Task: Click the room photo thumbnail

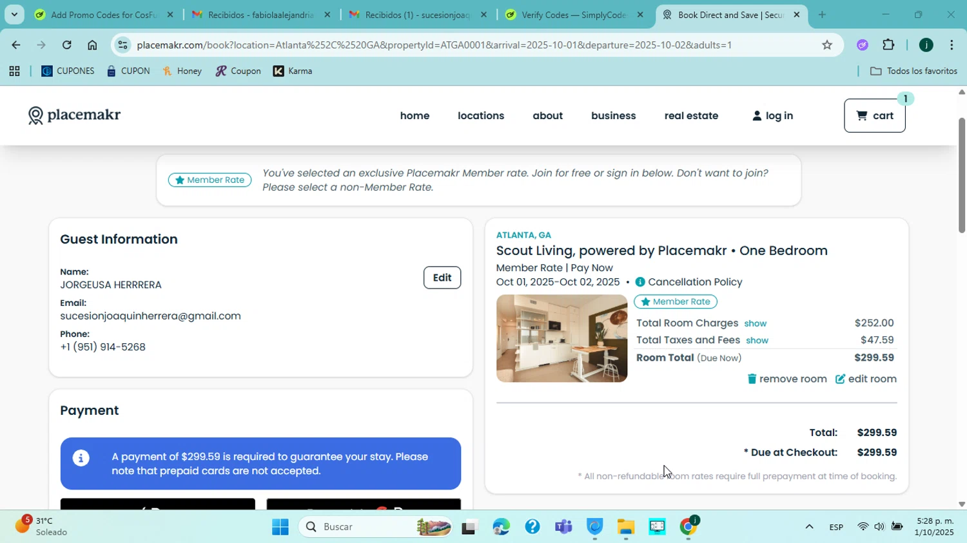Action: coord(562,338)
